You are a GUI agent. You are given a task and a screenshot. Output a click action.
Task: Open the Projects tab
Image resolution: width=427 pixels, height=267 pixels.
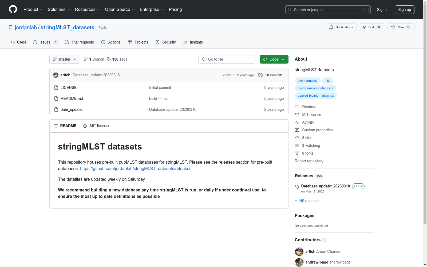(x=138, y=42)
